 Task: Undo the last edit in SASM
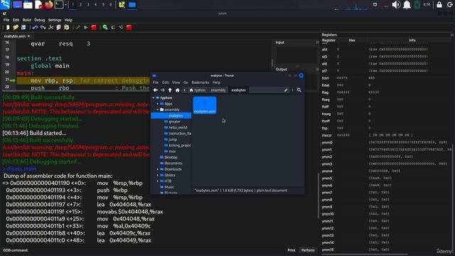[x=35, y=27]
